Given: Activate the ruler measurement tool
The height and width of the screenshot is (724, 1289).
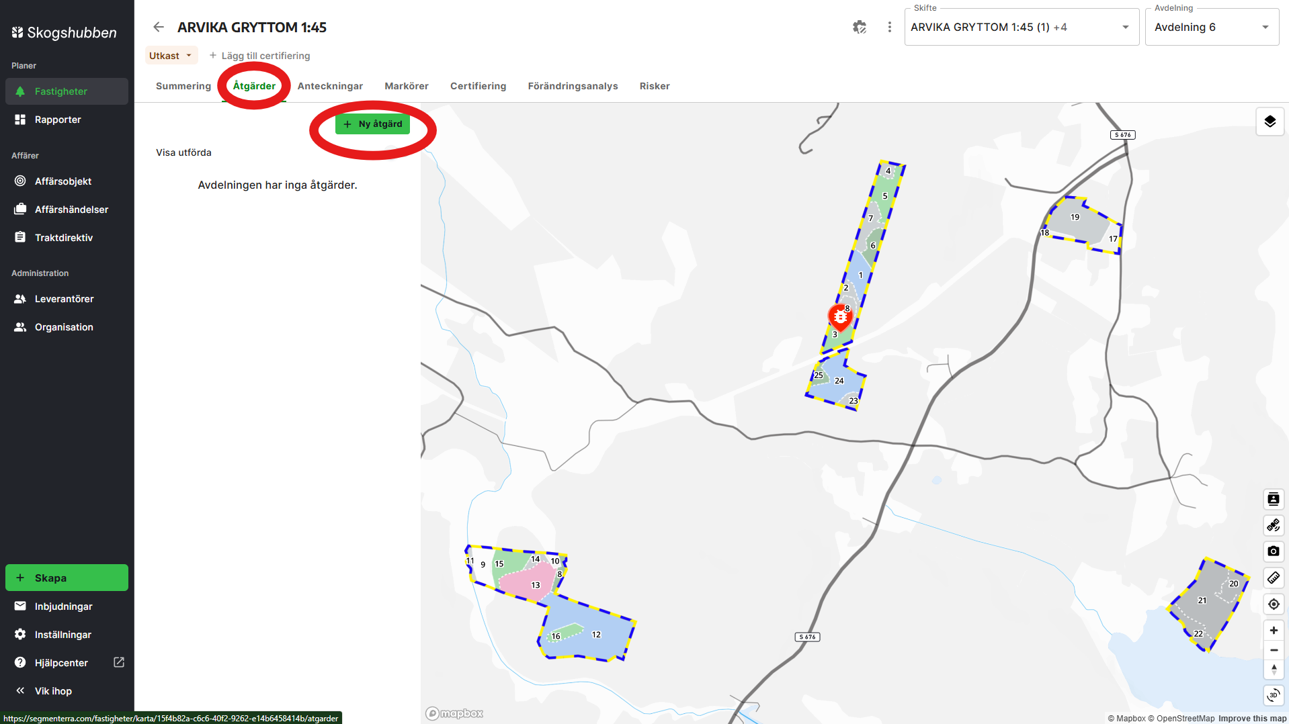Looking at the screenshot, I should point(1274,578).
